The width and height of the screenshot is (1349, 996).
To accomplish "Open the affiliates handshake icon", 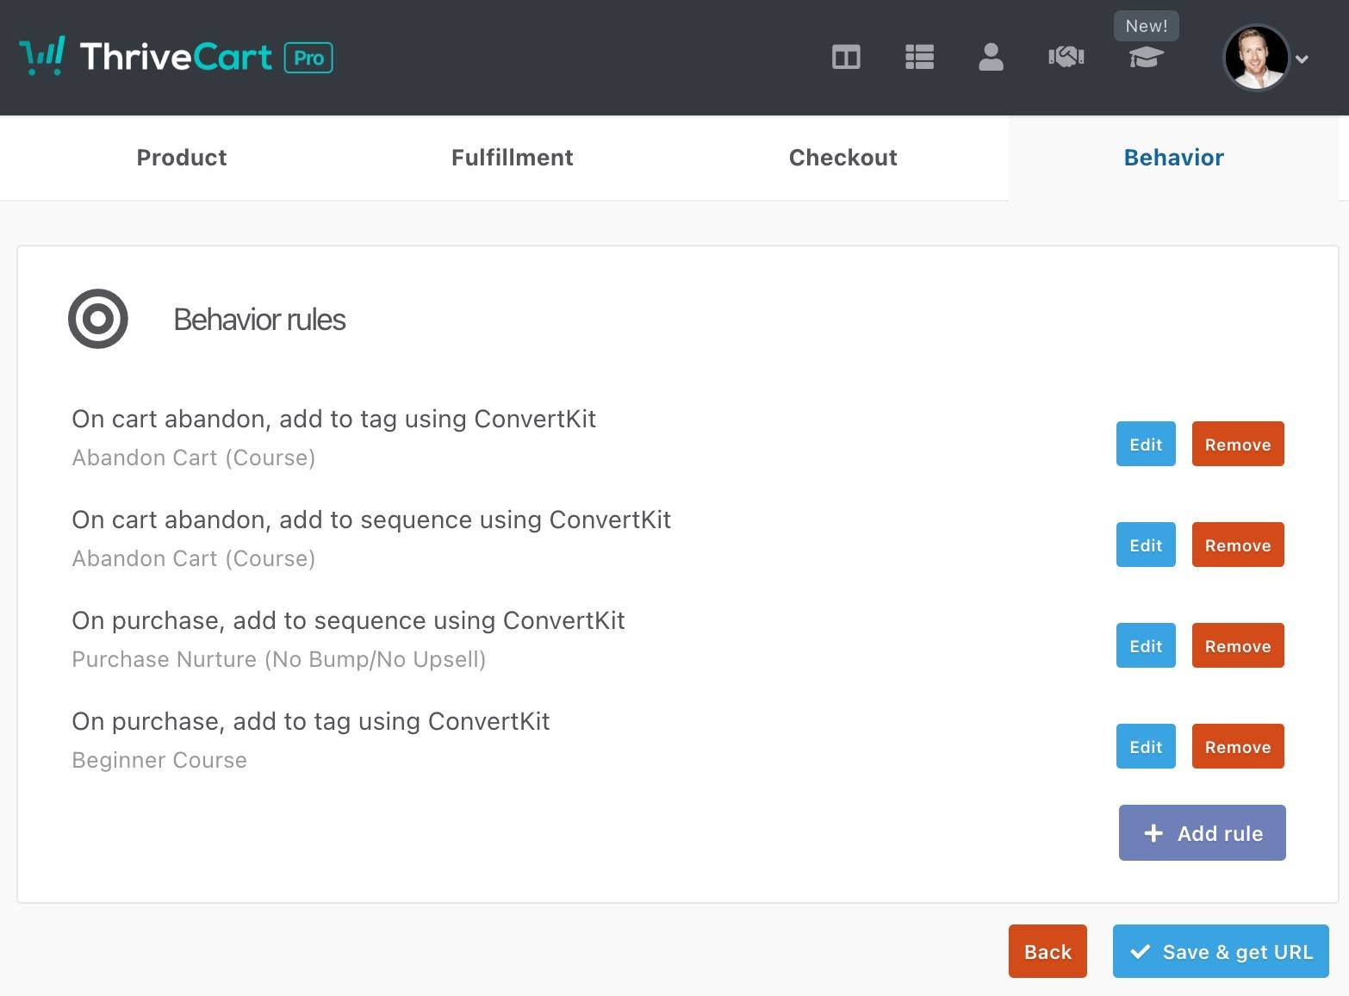I will coord(1066,58).
